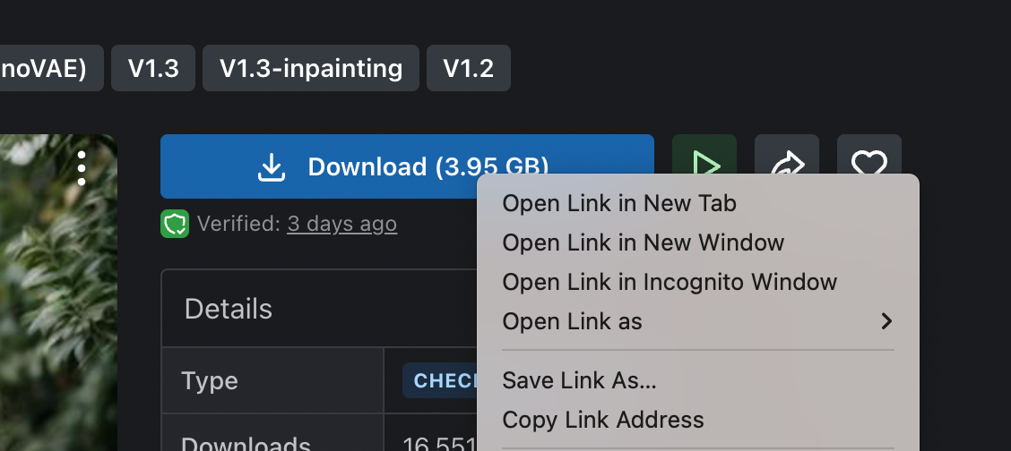Click the CHECKPOINT type badge
This screenshot has height=451, width=1011.
click(440, 380)
